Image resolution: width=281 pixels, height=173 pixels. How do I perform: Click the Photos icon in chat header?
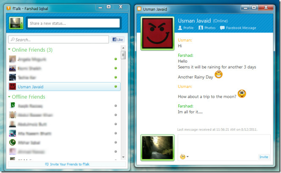tap(201, 28)
